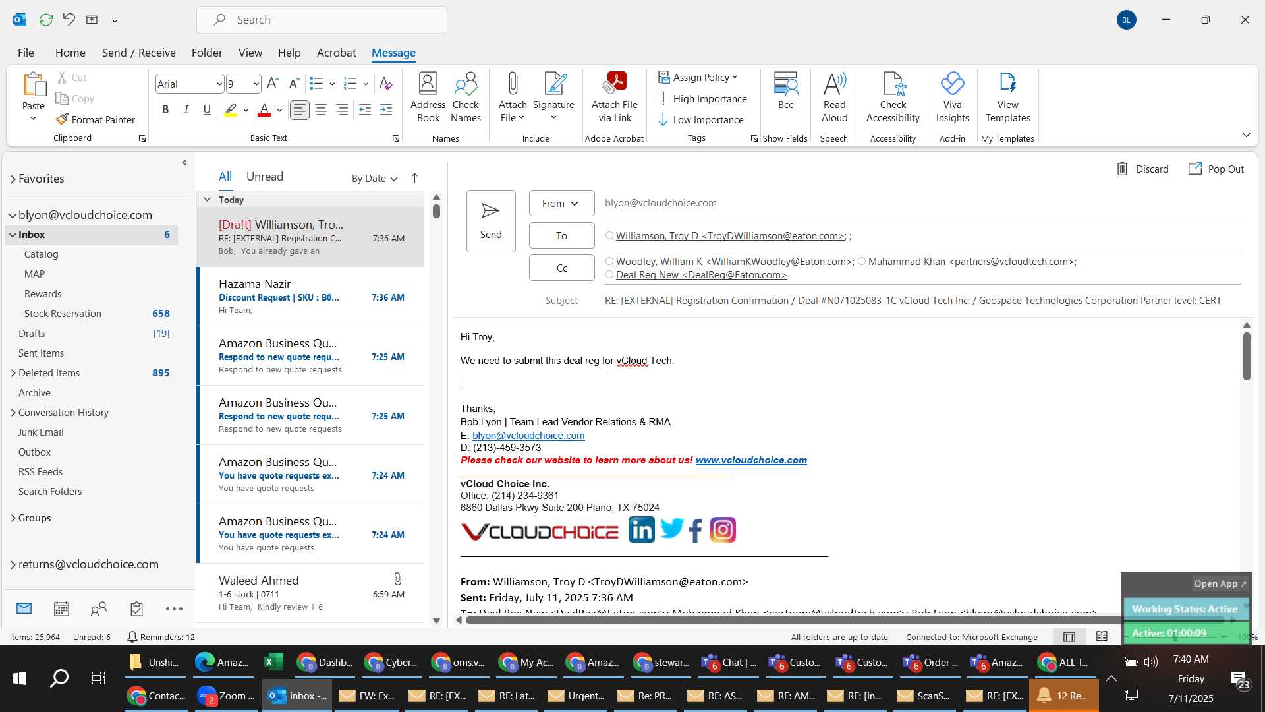
Task: Open People contacts in navigation bar
Action: pyautogui.click(x=99, y=608)
